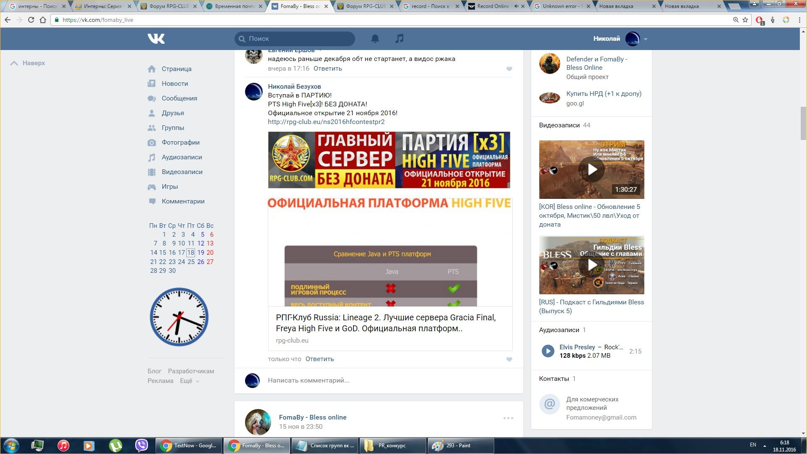
Task: Click the Комментарии speech bubble icon
Action: point(152,201)
